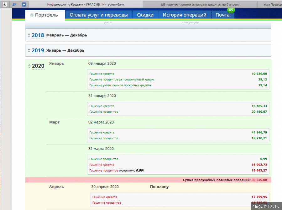
Task: Click missed sum 36 635,00
Action: [259, 180]
